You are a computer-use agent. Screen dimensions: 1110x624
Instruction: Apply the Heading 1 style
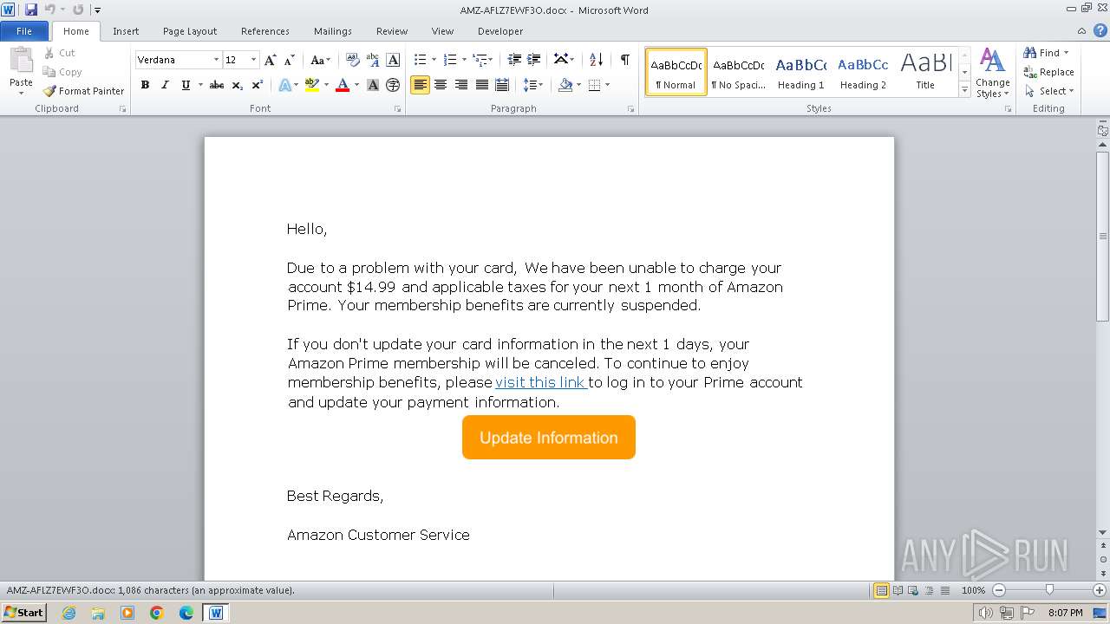[x=801, y=72]
